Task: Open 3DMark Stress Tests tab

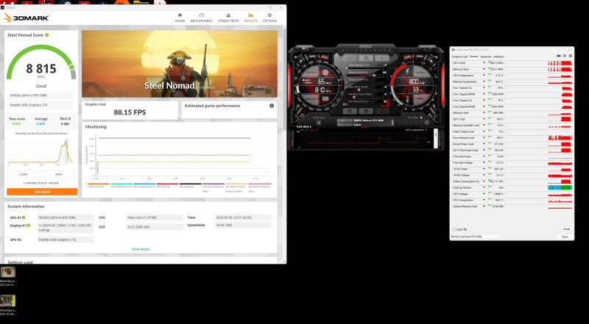Action: pos(228,17)
